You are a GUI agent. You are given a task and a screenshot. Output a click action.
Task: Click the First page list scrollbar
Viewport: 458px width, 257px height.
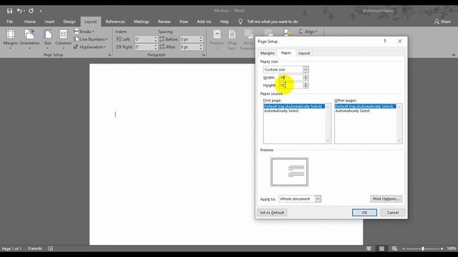click(328, 124)
